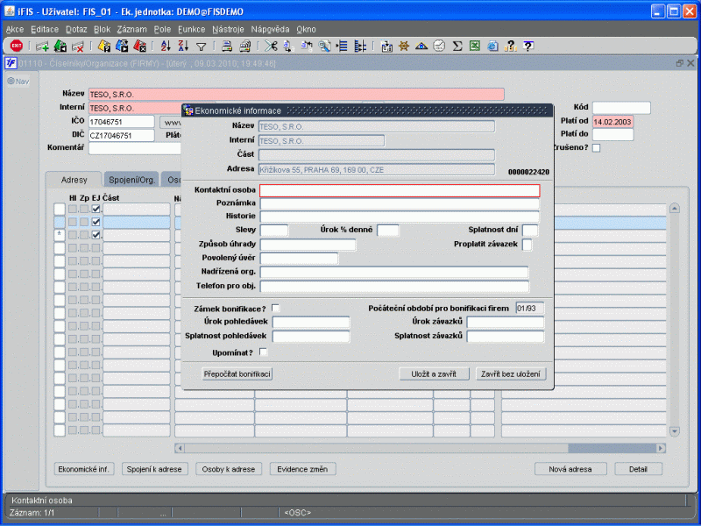Check the Proplatit závazek checkbox
The height and width of the screenshot is (526, 701).
528,245
